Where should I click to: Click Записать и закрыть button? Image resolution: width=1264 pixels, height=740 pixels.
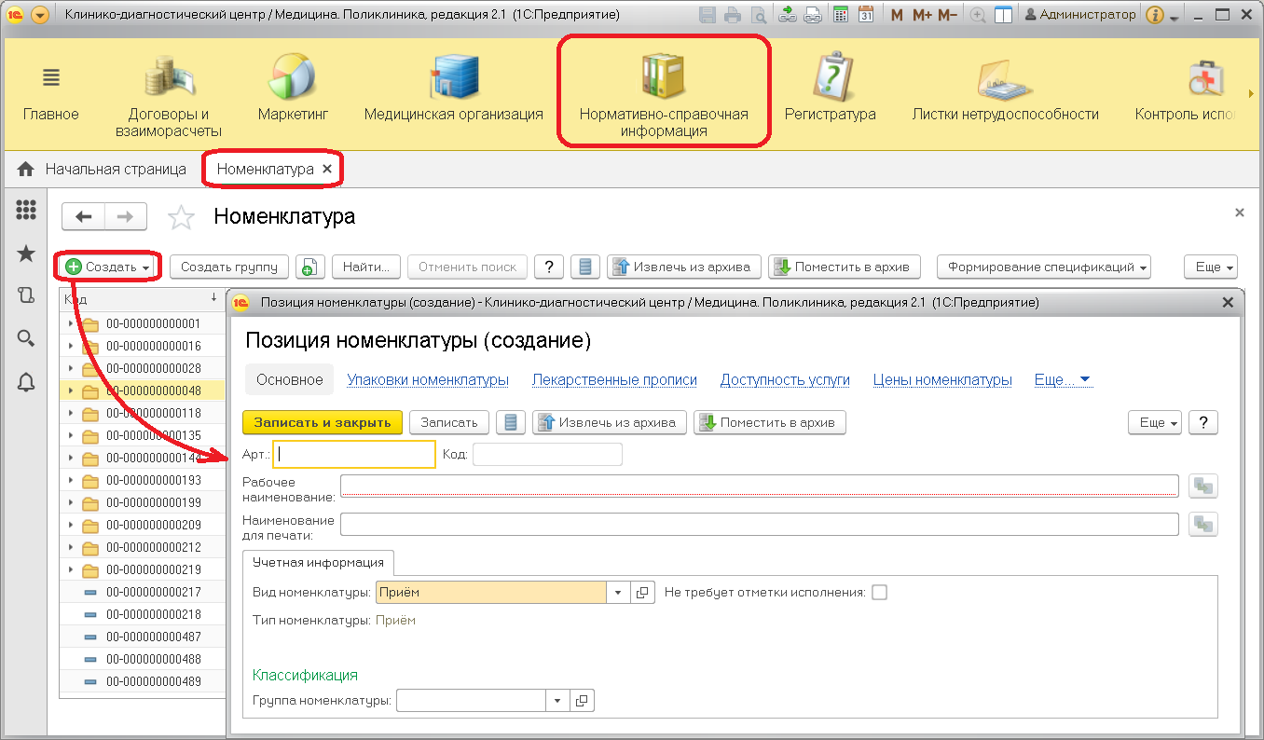click(x=323, y=422)
